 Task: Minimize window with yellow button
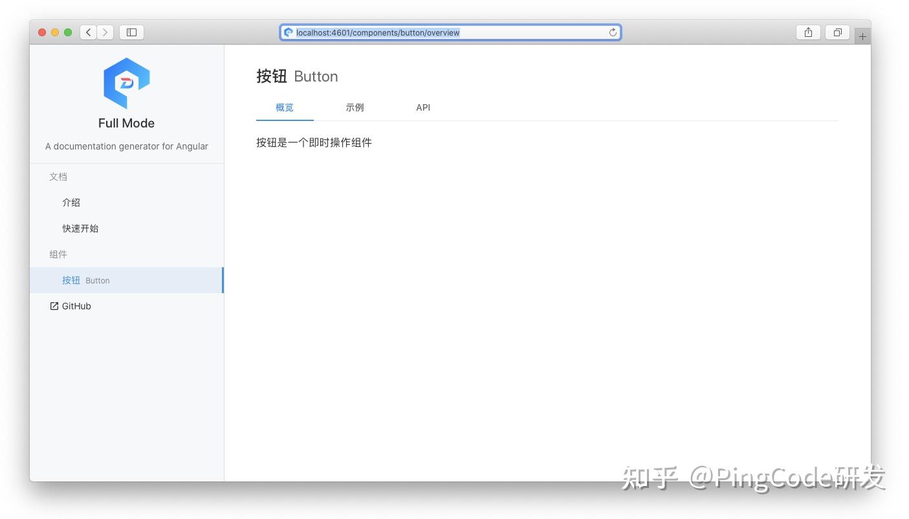[55, 32]
